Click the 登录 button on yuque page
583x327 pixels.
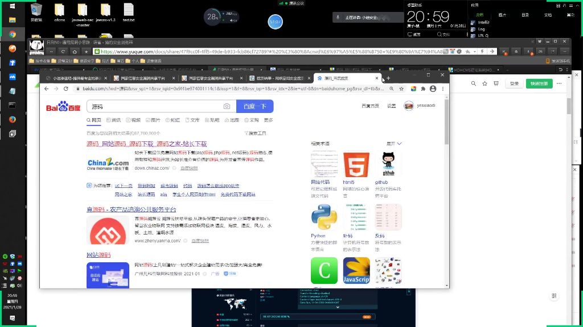[x=514, y=83]
